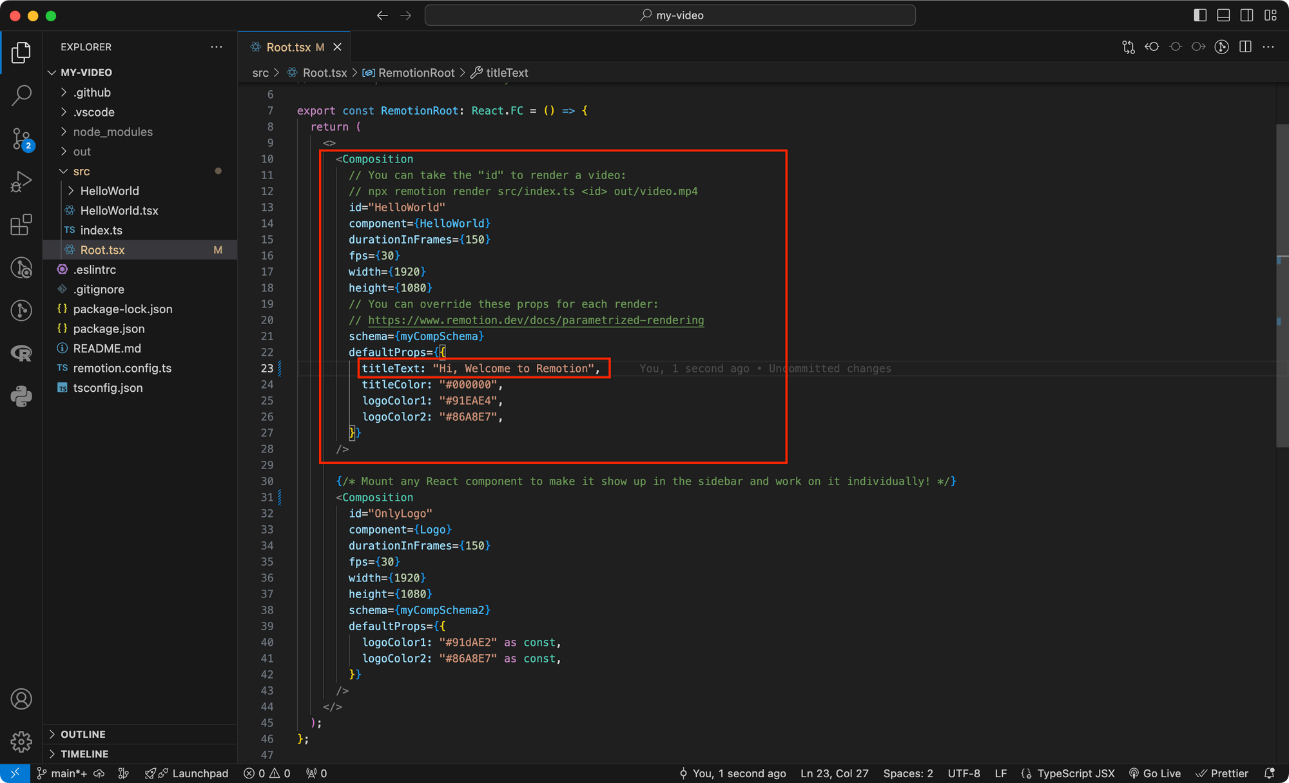Image resolution: width=1289 pixels, height=783 pixels.
Task: Open the Extensions view
Action: pyautogui.click(x=21, y=224)
